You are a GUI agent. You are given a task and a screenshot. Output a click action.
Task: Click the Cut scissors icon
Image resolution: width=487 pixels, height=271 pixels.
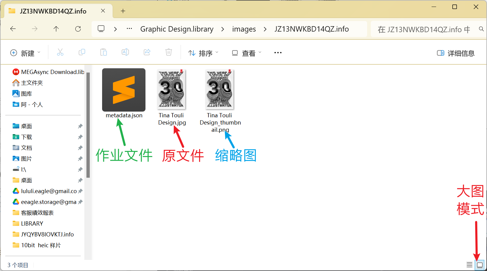pos(60,53)
